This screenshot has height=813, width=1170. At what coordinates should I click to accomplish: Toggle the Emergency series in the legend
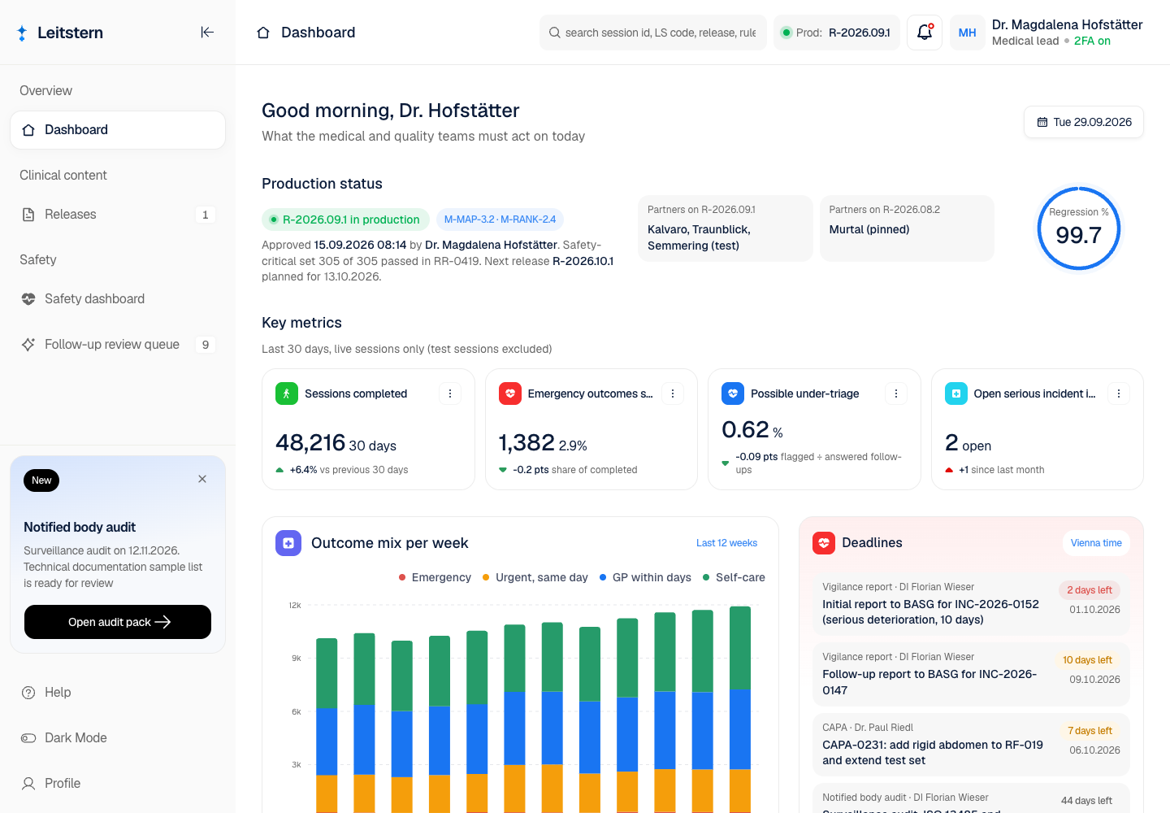(x=435, y=577)
